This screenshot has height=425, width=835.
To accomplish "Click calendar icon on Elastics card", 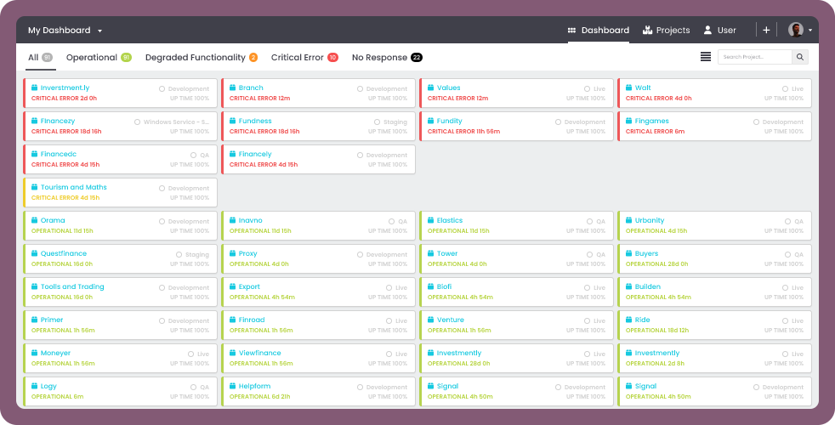I will 431,220.
